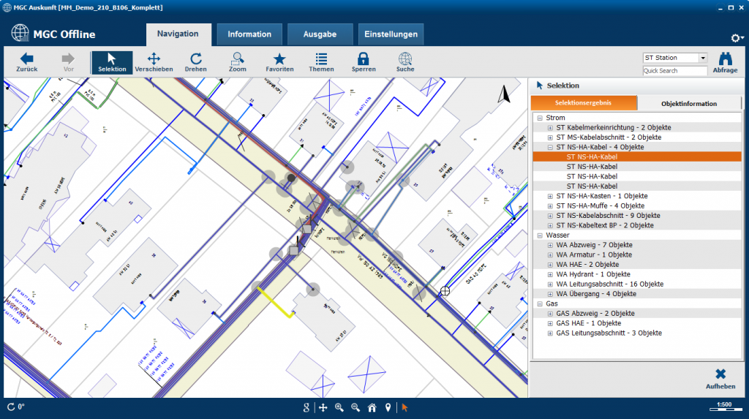749x419 pixels.
Task: Collapse the Strom tree group
Action: [x=540, y=118]
